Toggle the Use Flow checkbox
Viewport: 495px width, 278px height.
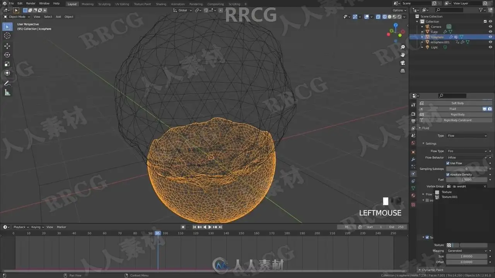pyautogui.click(x=448, y=163)
